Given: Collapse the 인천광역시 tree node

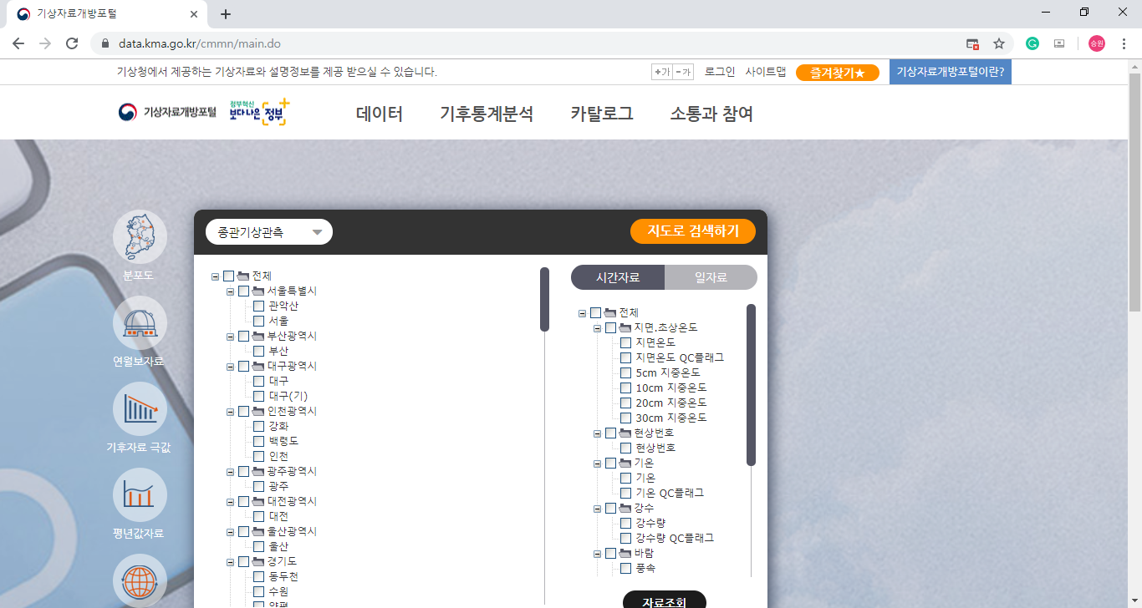Looking at the screenshot, I should pos(231,411).
